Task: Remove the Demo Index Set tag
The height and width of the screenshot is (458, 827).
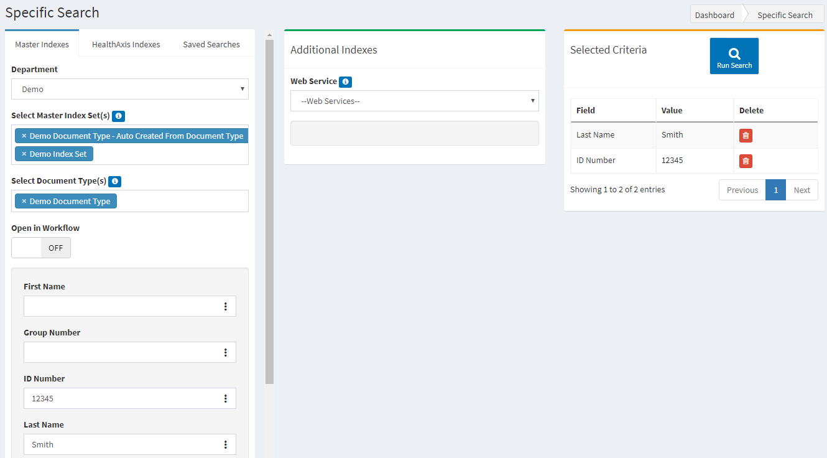Action: 24,154
